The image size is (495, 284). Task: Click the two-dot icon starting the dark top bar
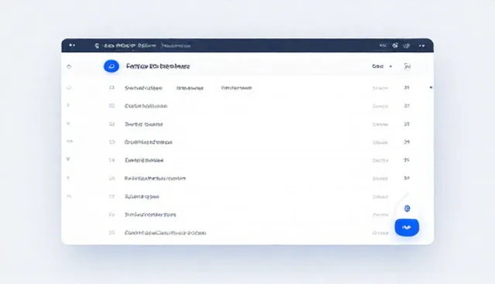(x=72, y=46)
